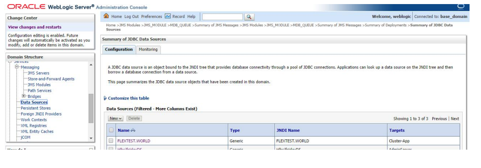Viewport: 481px width, 168px height.
Task: Open JMS Servers in Domain Structure
Action: (38, 73)
